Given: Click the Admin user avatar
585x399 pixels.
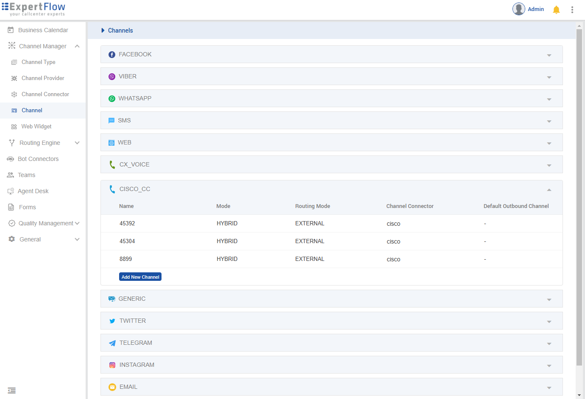Looking at the screenshot, I should [518, 9].
